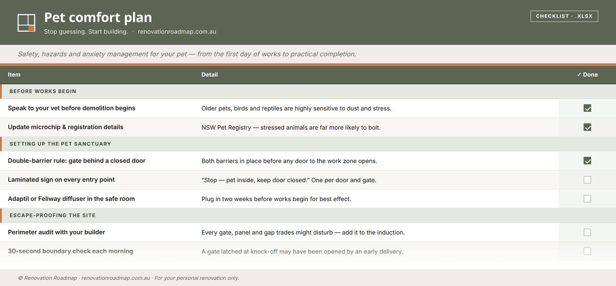Collapse the 'Escape-proofing the site' section
Image resolution: width=616 pixels, height=286 pixels.
pos(308,216)
